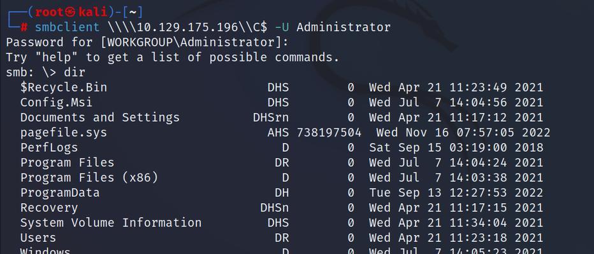Select the Program Files entry
This screenshot has width=594, height=254.
[67, 163]
